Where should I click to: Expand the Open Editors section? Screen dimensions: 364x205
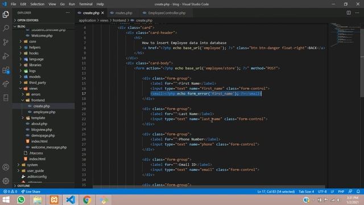point(28,20)
